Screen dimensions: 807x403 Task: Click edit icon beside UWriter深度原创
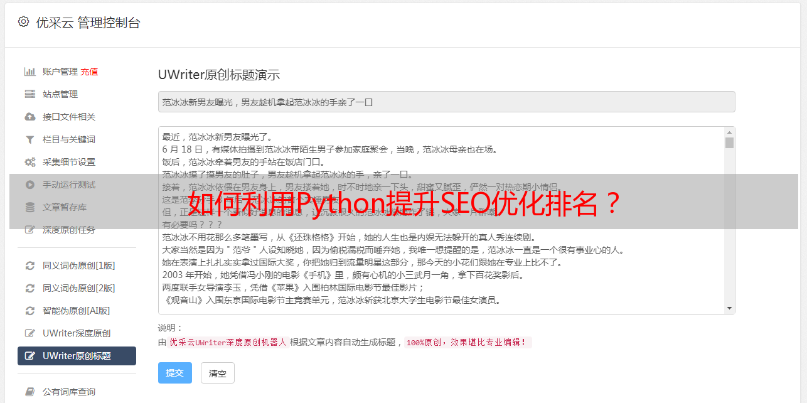pyautogui.click(x=29, y=333)
